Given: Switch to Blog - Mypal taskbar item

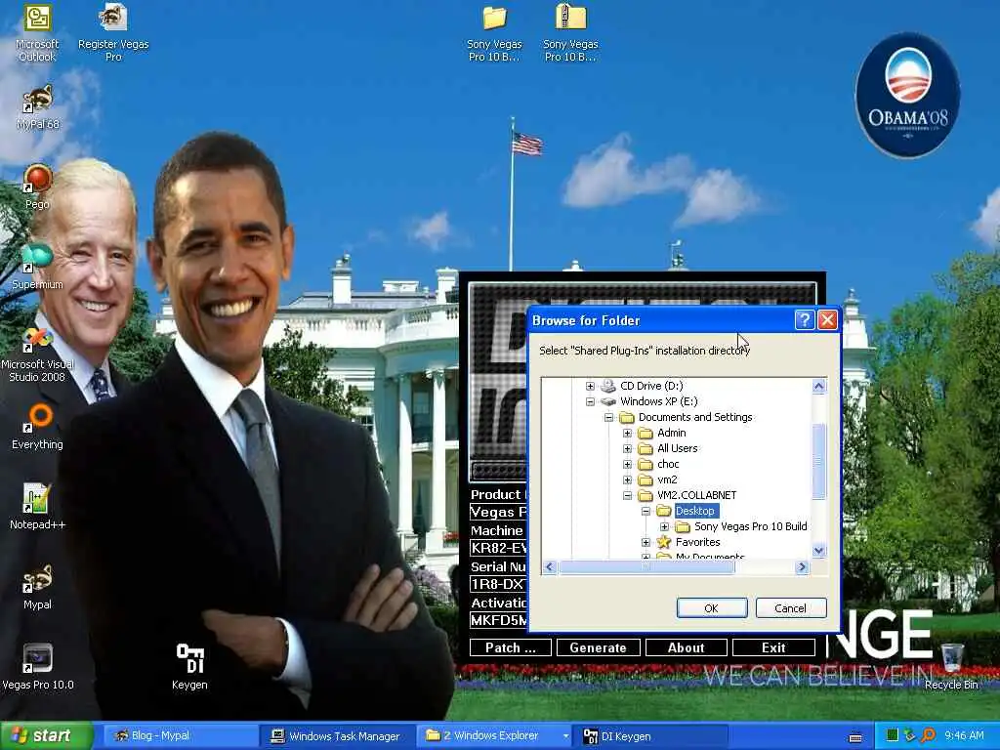Looking at the screenshot, I should click(180, 736).
